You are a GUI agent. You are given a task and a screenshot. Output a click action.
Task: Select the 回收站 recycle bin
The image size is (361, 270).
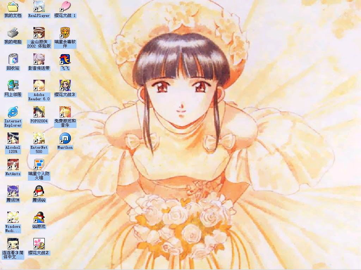(x=13, y=59)
